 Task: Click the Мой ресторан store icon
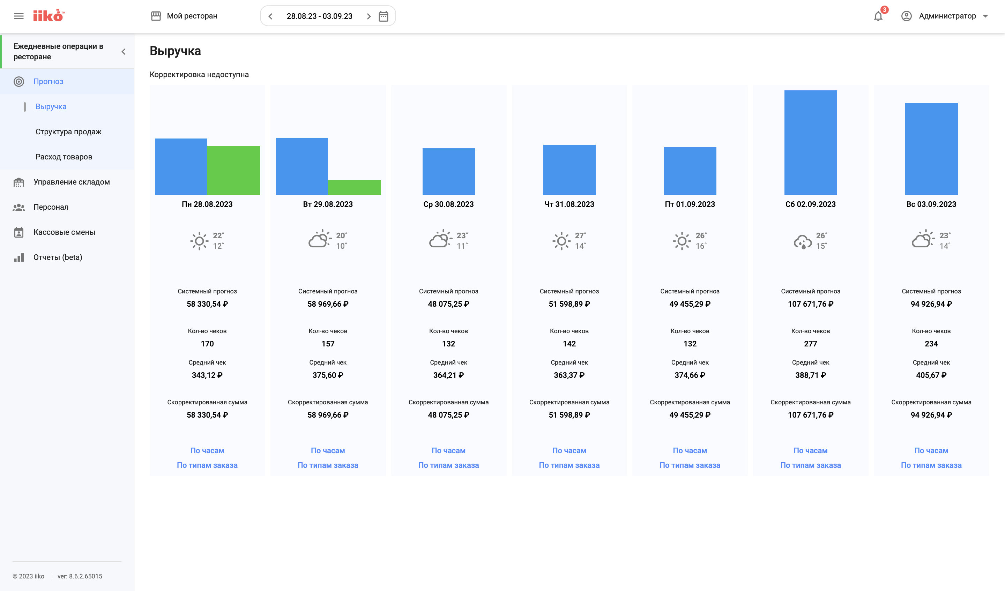click(156, 16)
